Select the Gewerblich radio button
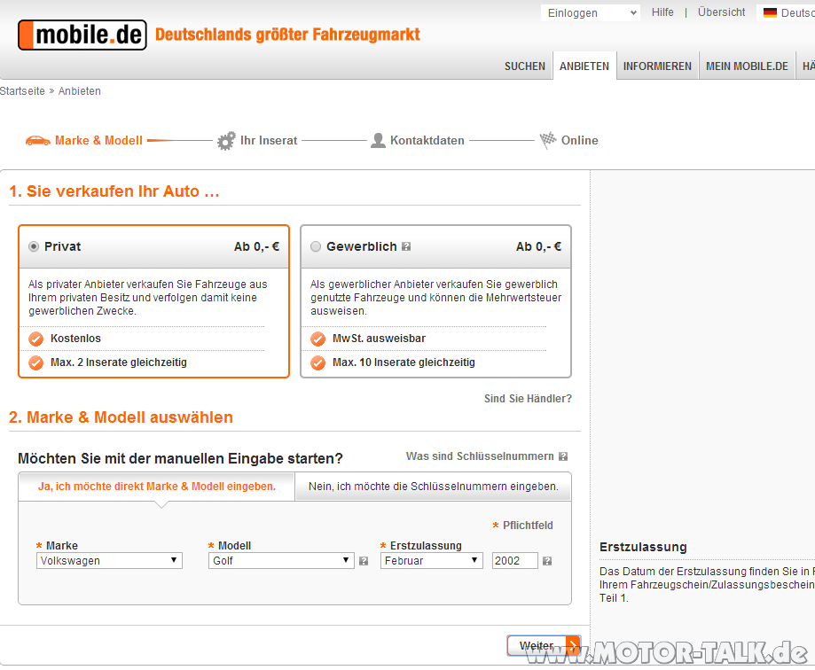The width and height of the screenshot is (815, 670). 316,246
